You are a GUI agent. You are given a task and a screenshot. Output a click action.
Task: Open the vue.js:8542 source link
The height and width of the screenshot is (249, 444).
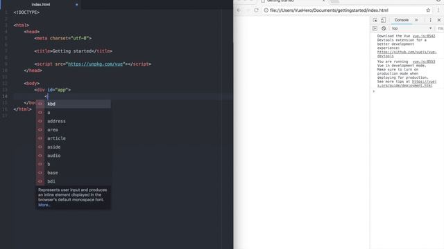click(424, 36)
